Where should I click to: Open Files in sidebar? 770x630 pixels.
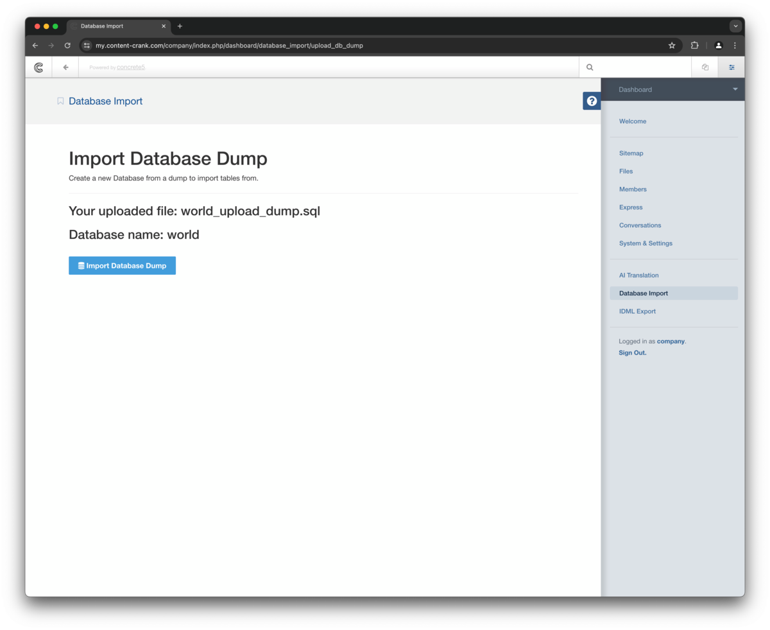coord(626,171)
